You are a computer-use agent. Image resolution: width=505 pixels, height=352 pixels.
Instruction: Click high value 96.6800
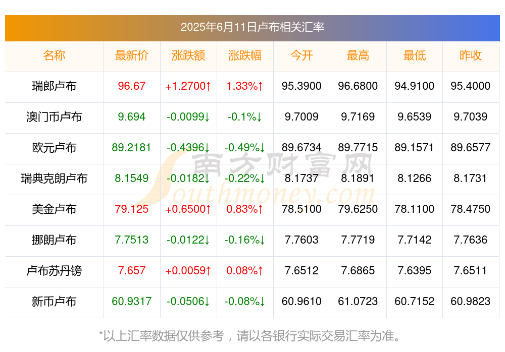(x=358, y=86)
